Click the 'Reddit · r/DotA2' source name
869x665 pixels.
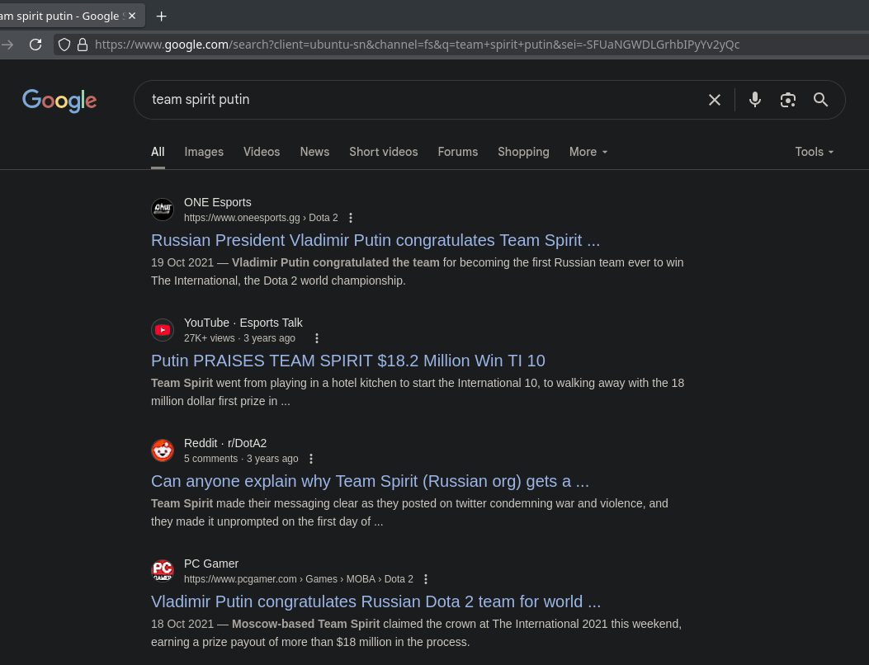225,443
